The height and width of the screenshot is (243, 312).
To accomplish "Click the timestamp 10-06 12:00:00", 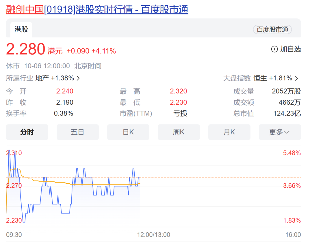I will [47, 66].
